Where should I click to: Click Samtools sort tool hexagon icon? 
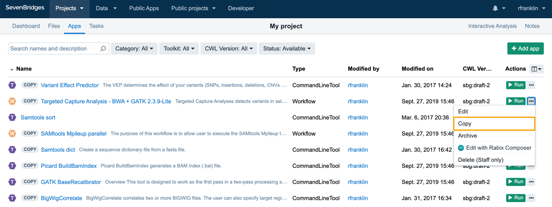(12, 117)
